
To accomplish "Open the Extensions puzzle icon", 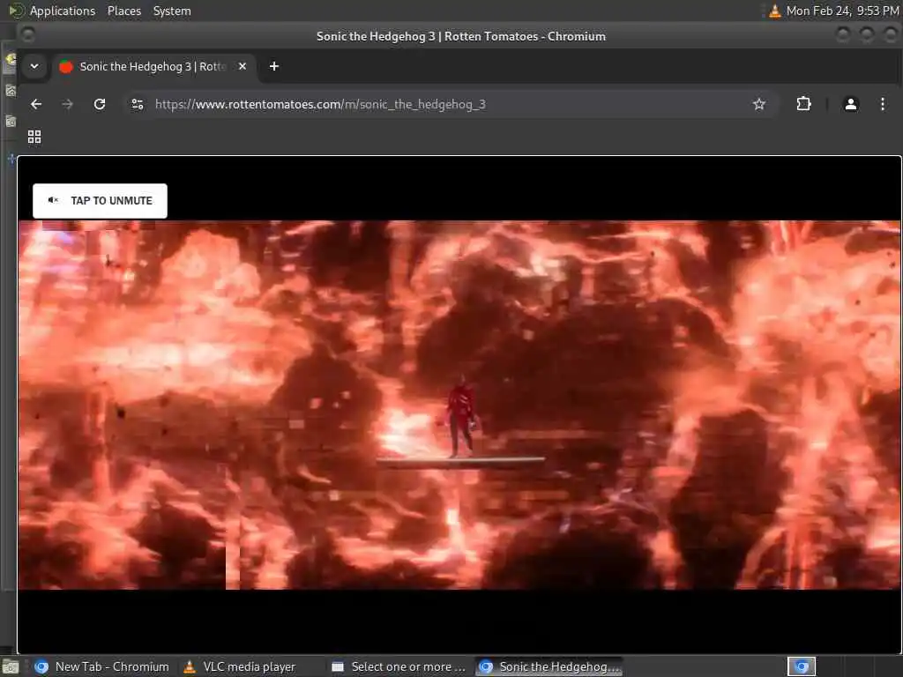I will pyautogui.click(x=803, y=104).
